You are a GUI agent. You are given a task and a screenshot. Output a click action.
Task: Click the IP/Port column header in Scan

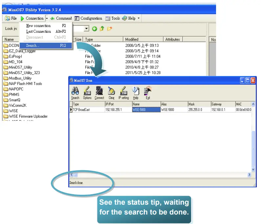(119, 104)
